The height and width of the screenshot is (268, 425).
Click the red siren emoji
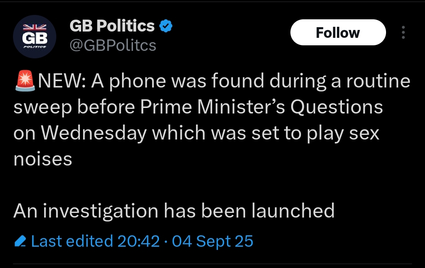24,82
